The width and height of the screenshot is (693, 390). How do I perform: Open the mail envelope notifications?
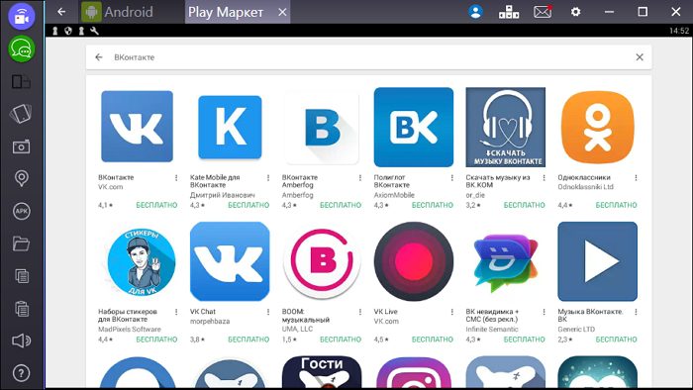click(543, 12)
